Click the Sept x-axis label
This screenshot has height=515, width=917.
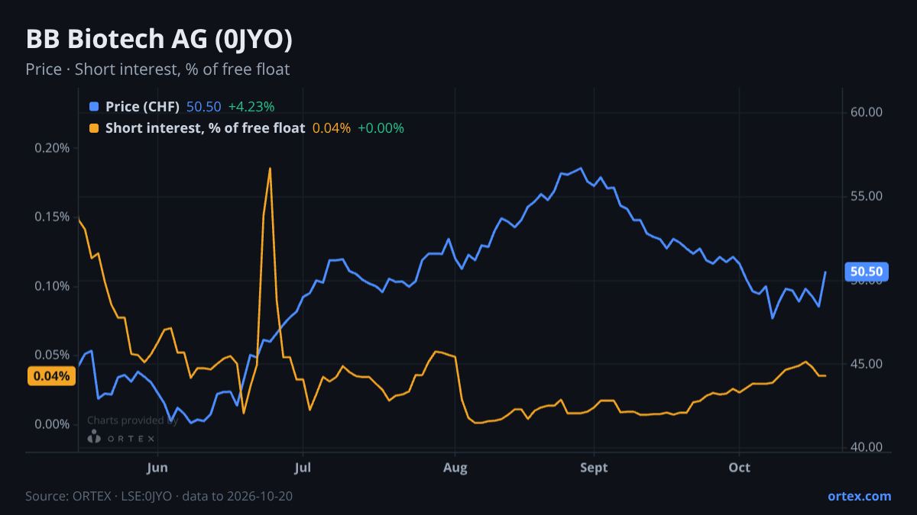tap(594, 468)
